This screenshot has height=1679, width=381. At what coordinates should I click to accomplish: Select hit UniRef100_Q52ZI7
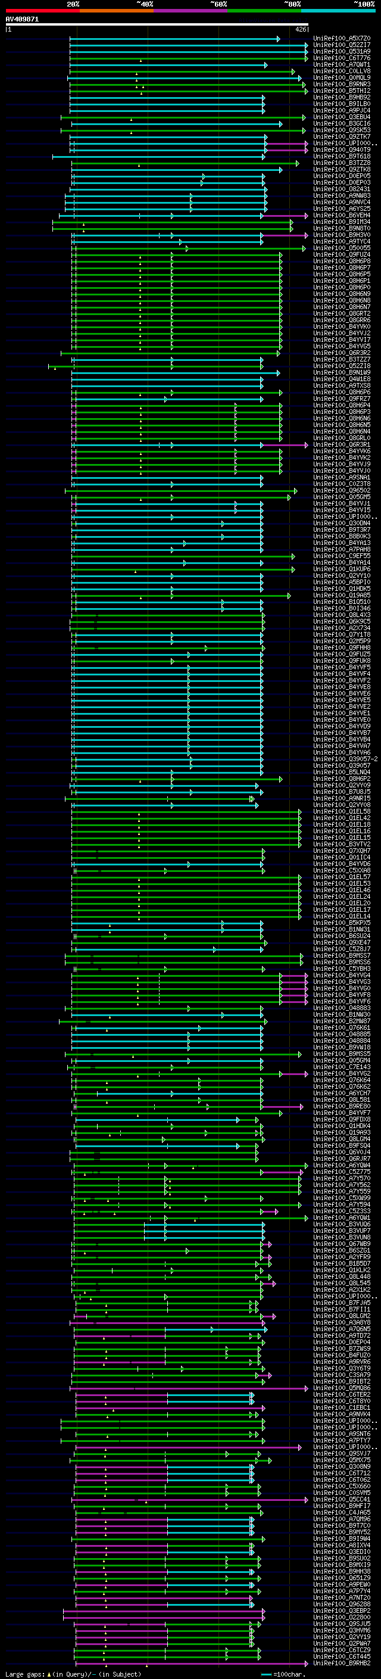coord(342,45)
